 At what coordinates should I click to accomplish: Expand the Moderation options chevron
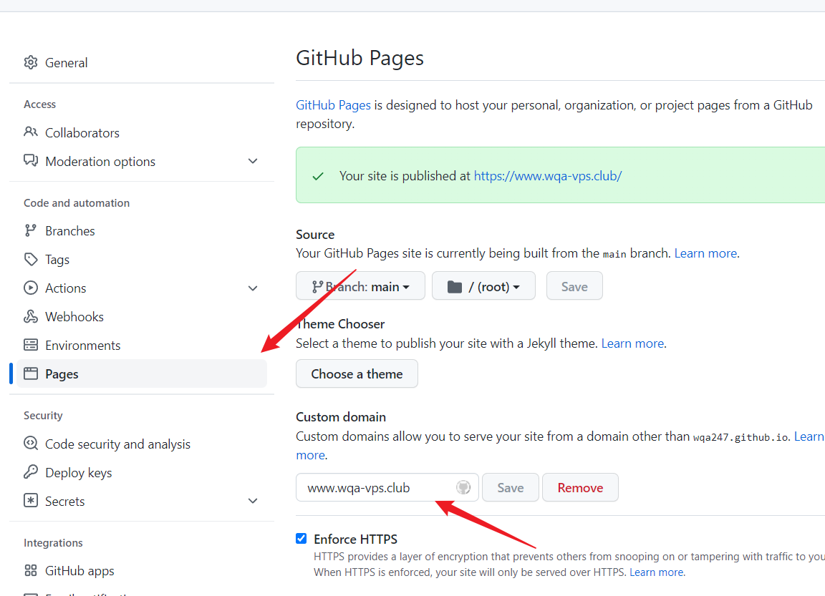pos(253,161)
